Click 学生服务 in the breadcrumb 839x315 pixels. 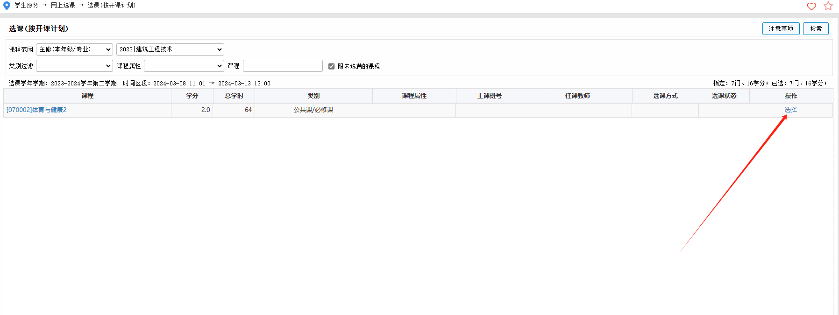tap(27, 6)
